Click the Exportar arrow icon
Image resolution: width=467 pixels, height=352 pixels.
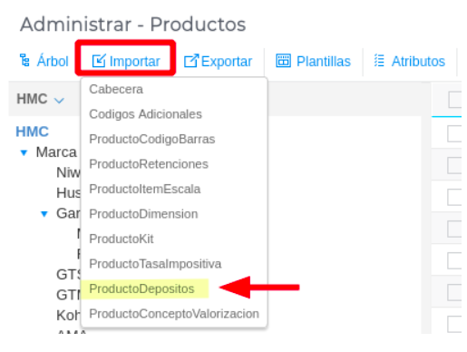point(191,61)
